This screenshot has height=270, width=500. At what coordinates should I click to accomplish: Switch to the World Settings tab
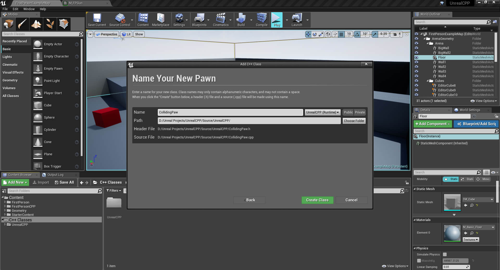tap(470, 110)
